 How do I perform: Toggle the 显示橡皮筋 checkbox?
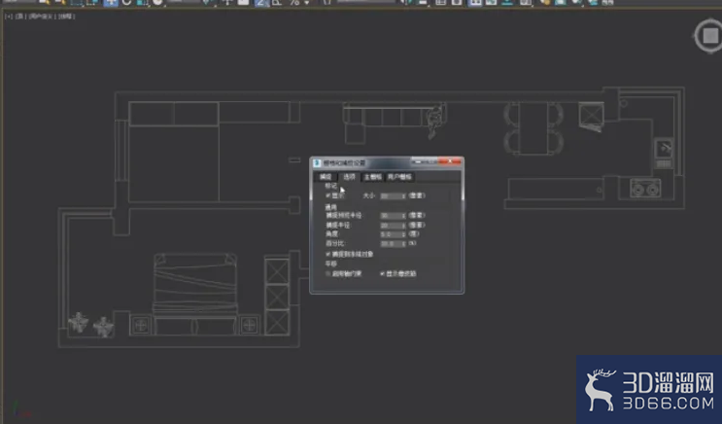point(382,274)
